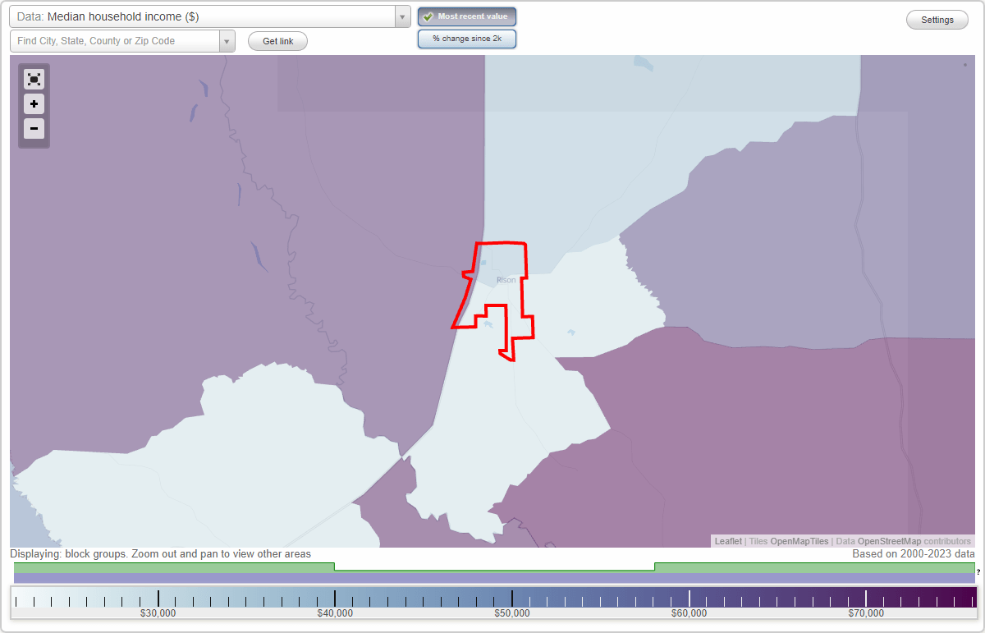Click the Find City, State input field
The height and width of the screenshot is (633, 985).
115,40
